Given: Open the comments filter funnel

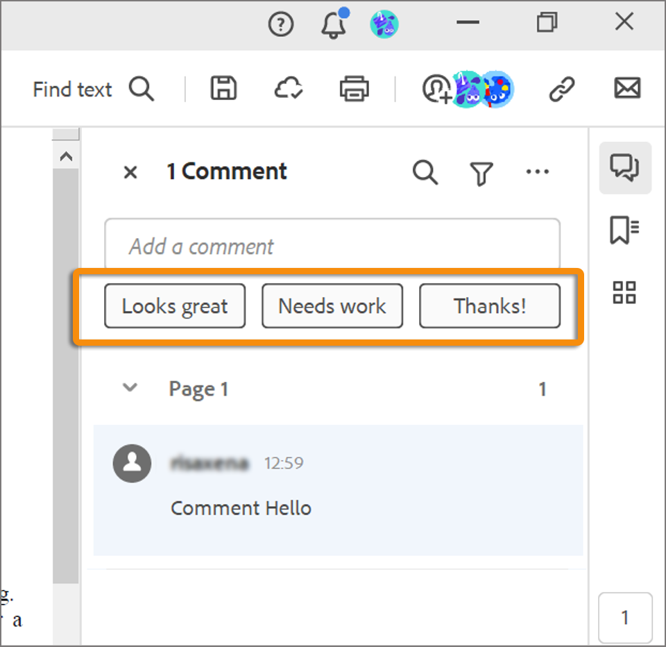Looking at the screenshot, I should click(481, 173).
